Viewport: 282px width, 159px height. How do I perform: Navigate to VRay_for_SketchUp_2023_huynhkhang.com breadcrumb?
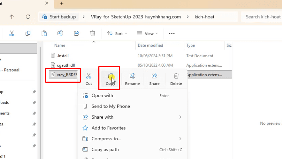(x=136, y=17)
